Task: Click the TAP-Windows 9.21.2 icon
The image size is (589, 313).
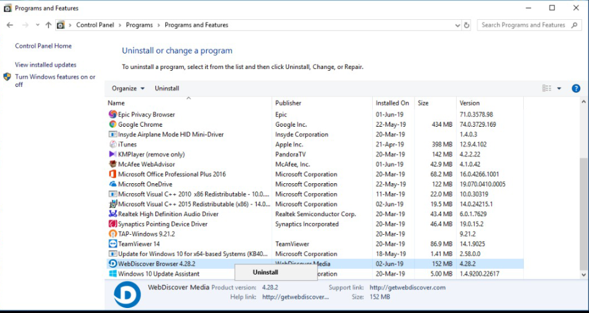Action: pyautogui.click(x=112, y=234)
